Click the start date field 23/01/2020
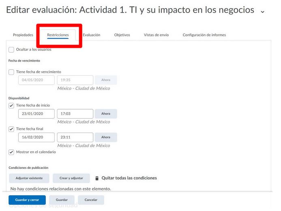Image resolution: width=281 pixels, height=211 pixels. point(36,114)
